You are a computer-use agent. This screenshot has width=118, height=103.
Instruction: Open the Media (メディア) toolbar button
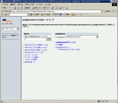[x=46, y=8]
